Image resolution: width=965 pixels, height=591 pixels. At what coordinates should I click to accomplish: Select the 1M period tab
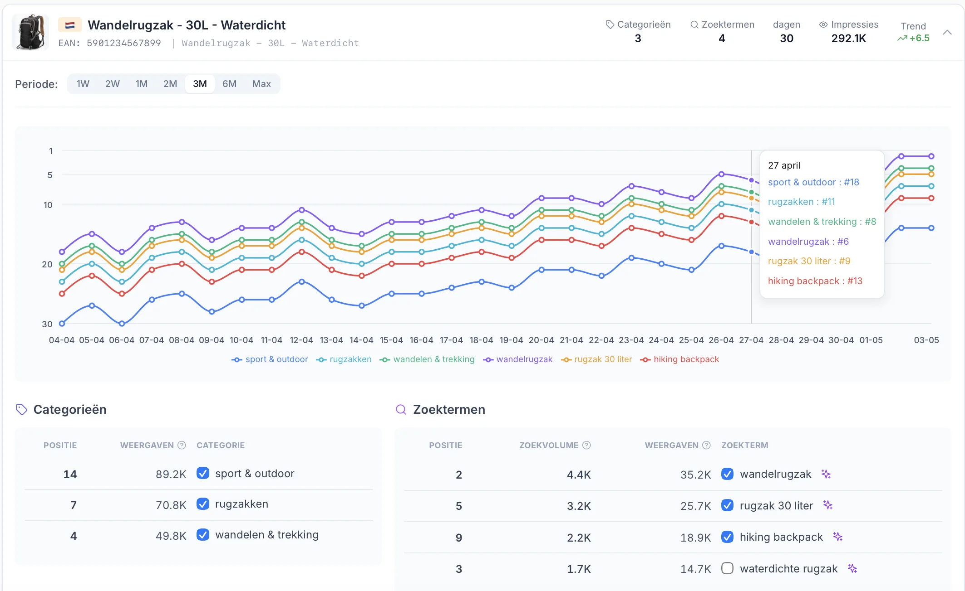pyautogui.click(x=141, y=84)
